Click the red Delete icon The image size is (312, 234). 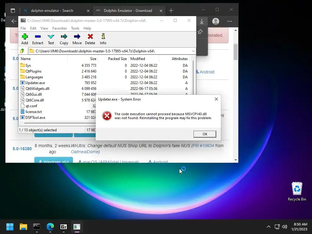pos(90,39)
